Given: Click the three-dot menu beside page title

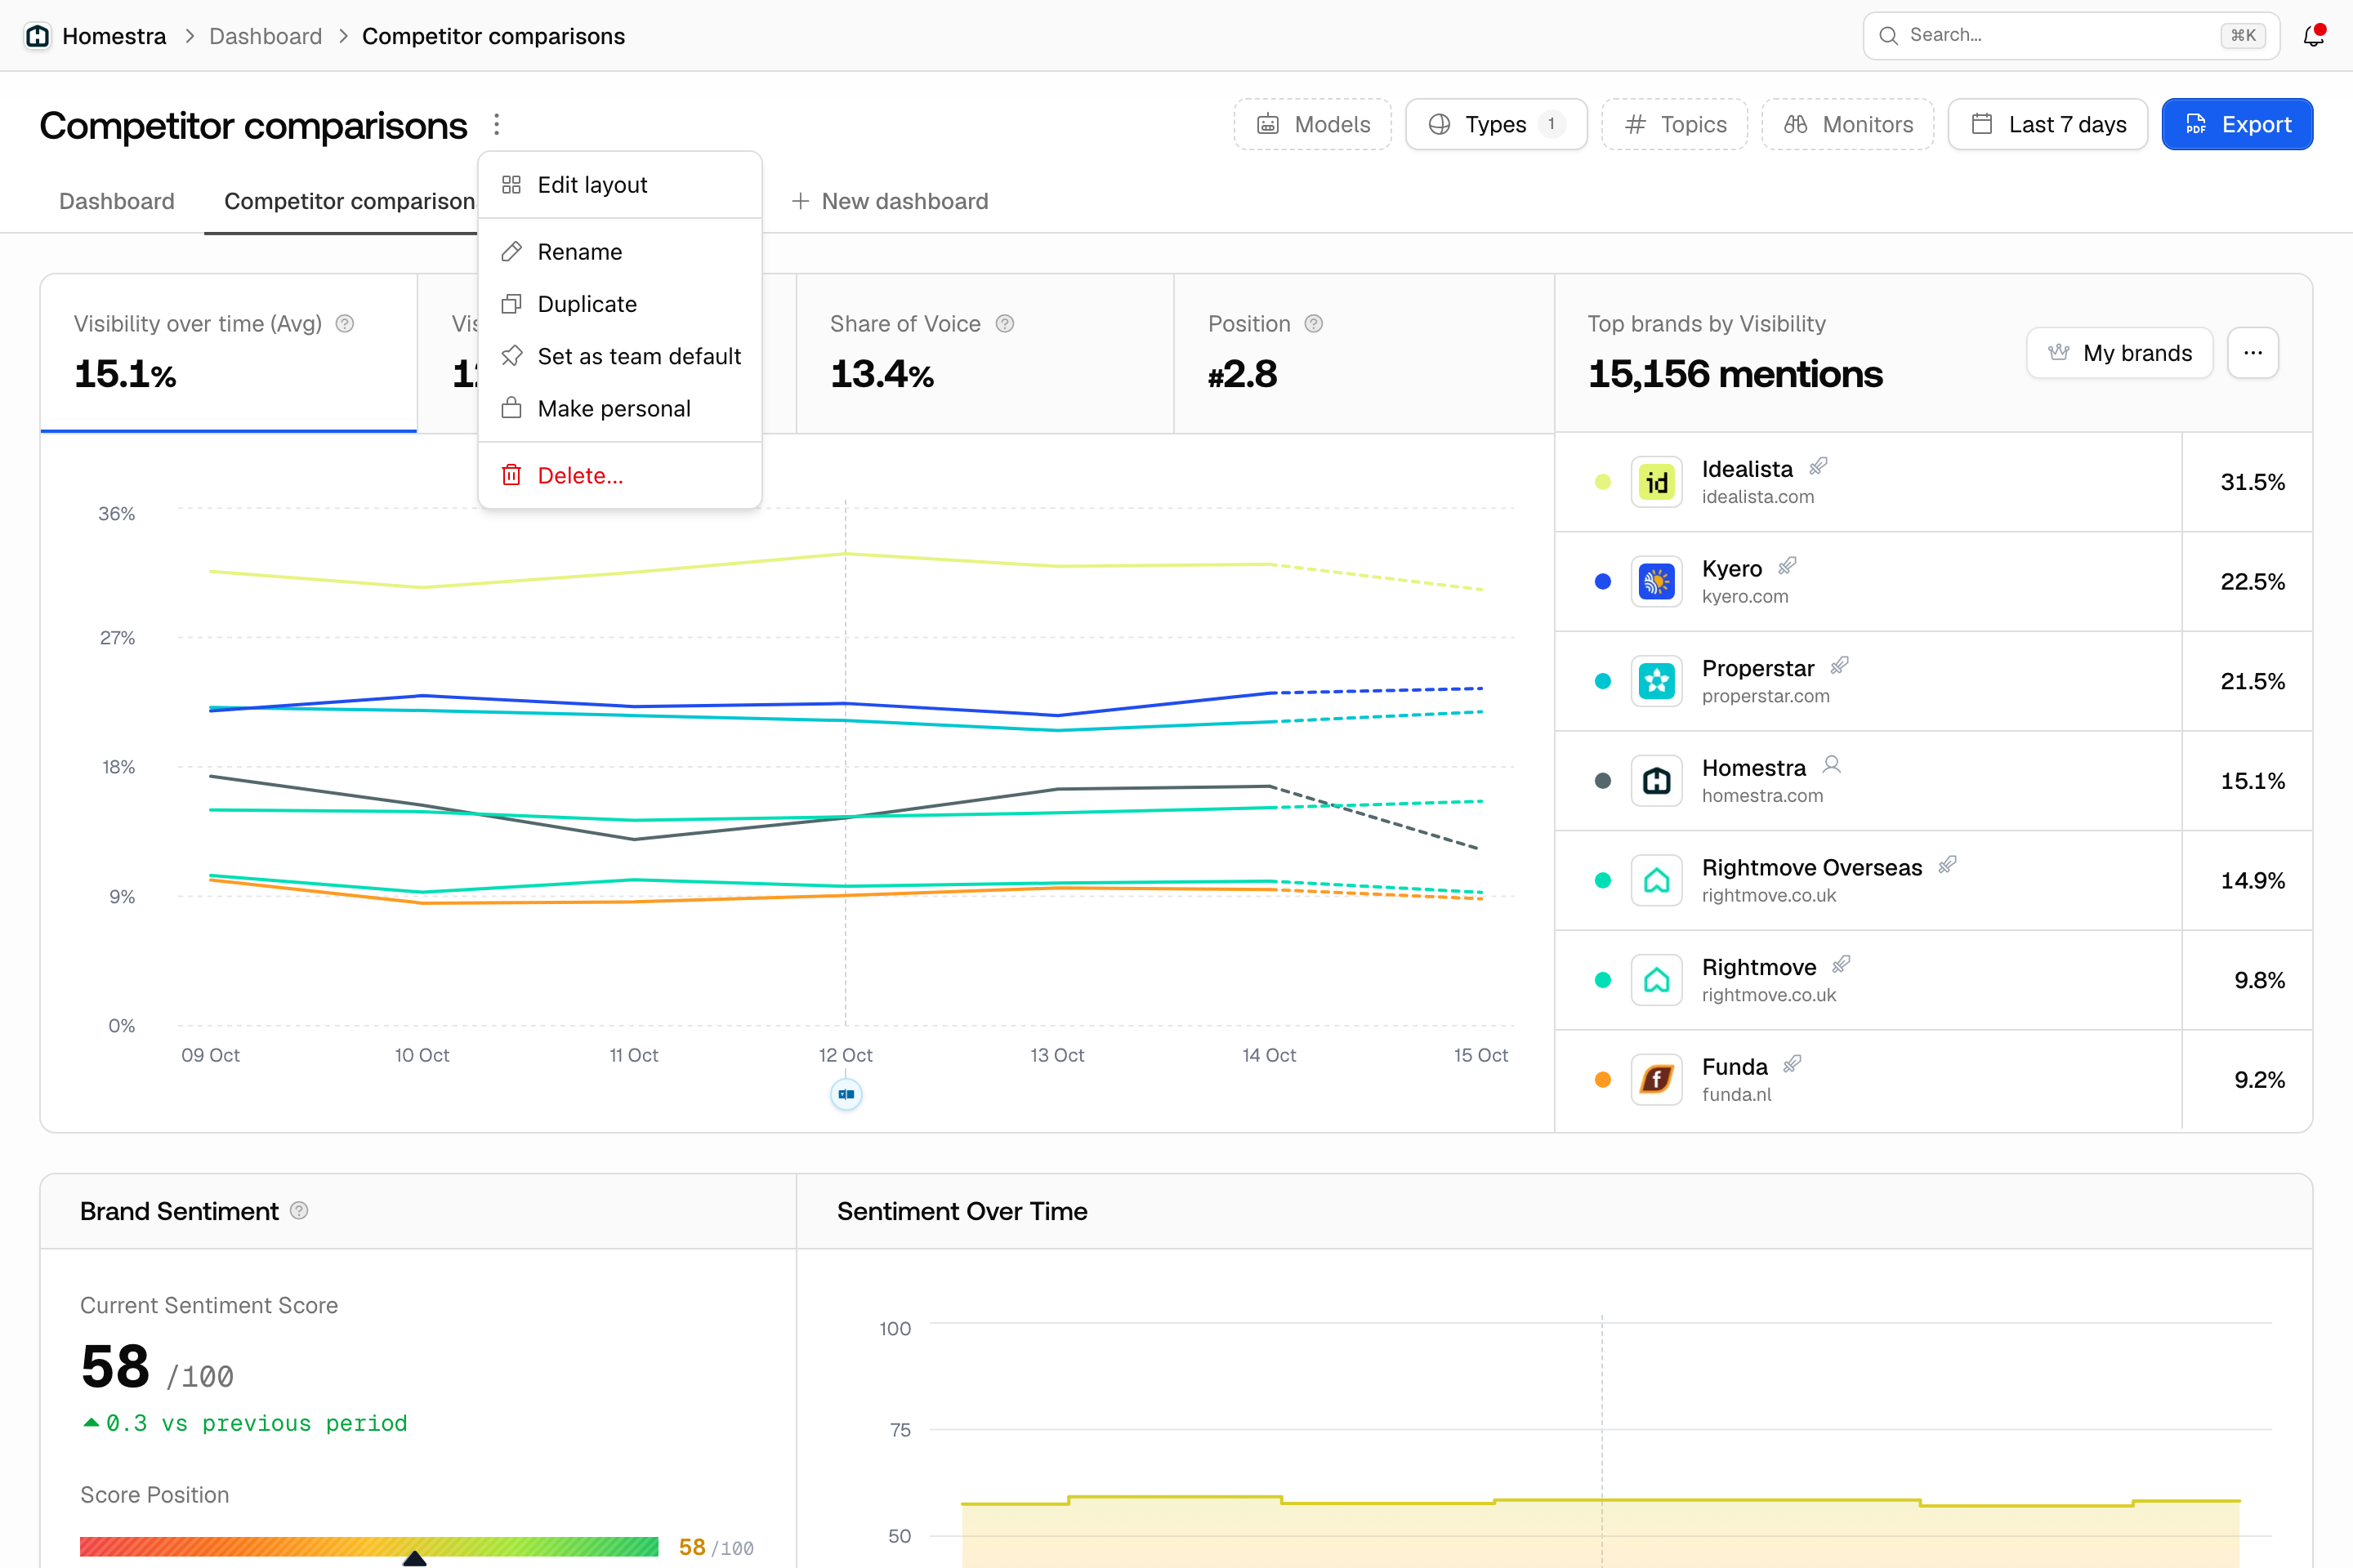Looking at the screenshot, I should coord(496,125).
